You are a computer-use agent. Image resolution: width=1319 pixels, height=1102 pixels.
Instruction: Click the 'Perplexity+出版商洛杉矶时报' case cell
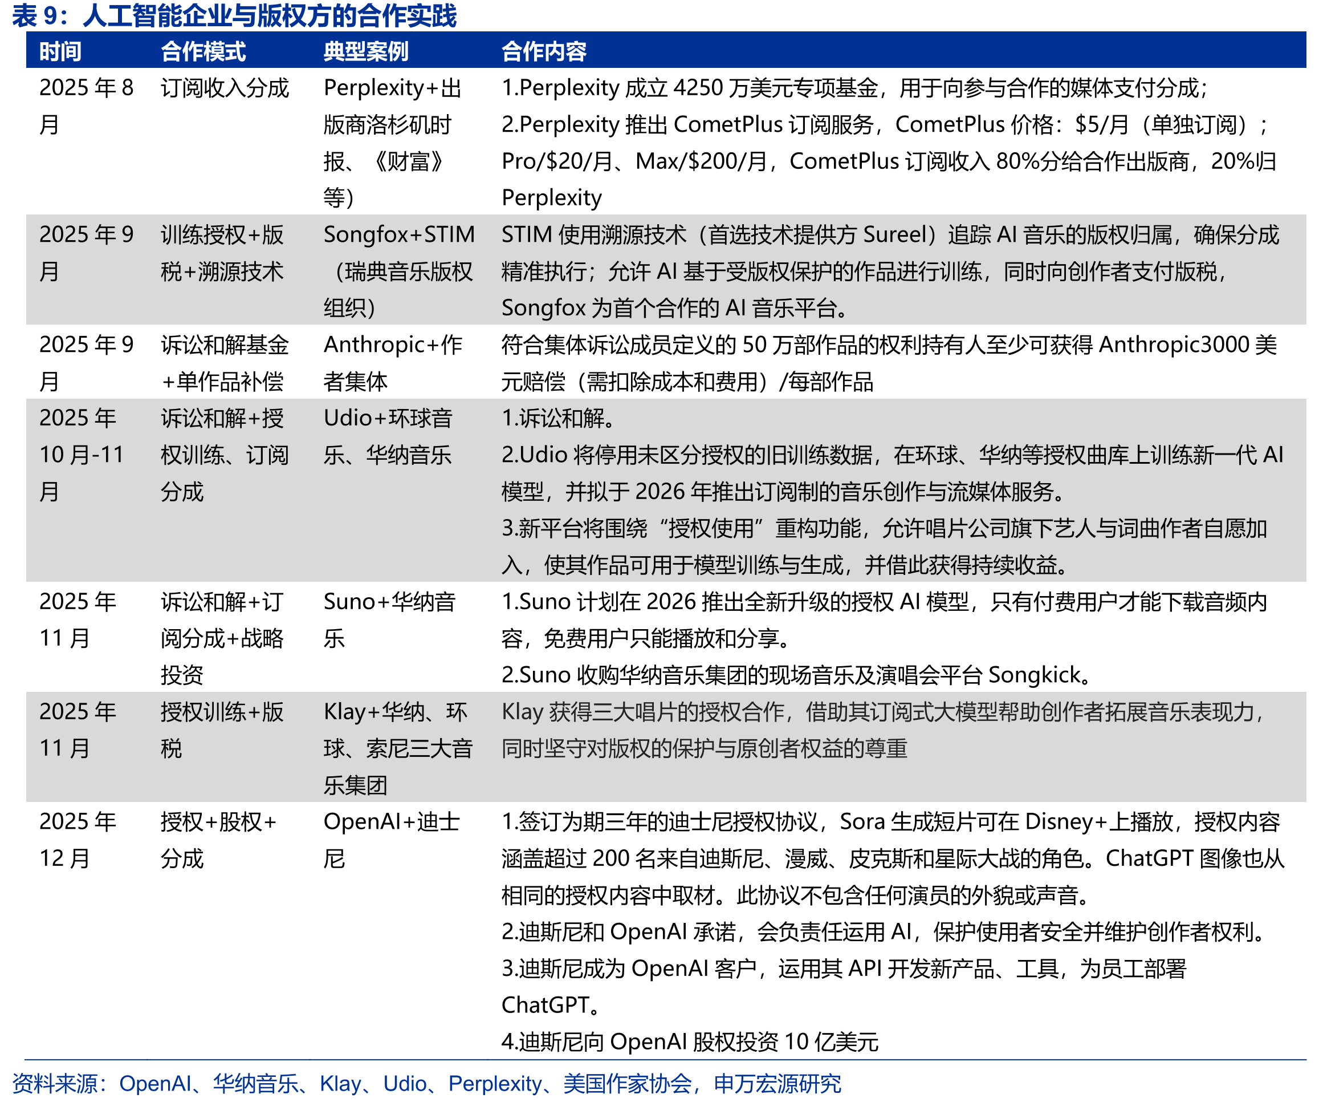coord(393,143)
